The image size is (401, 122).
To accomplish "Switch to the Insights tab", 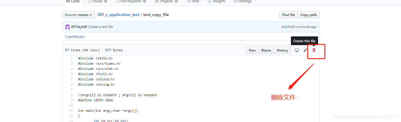I will click(216, 1).
